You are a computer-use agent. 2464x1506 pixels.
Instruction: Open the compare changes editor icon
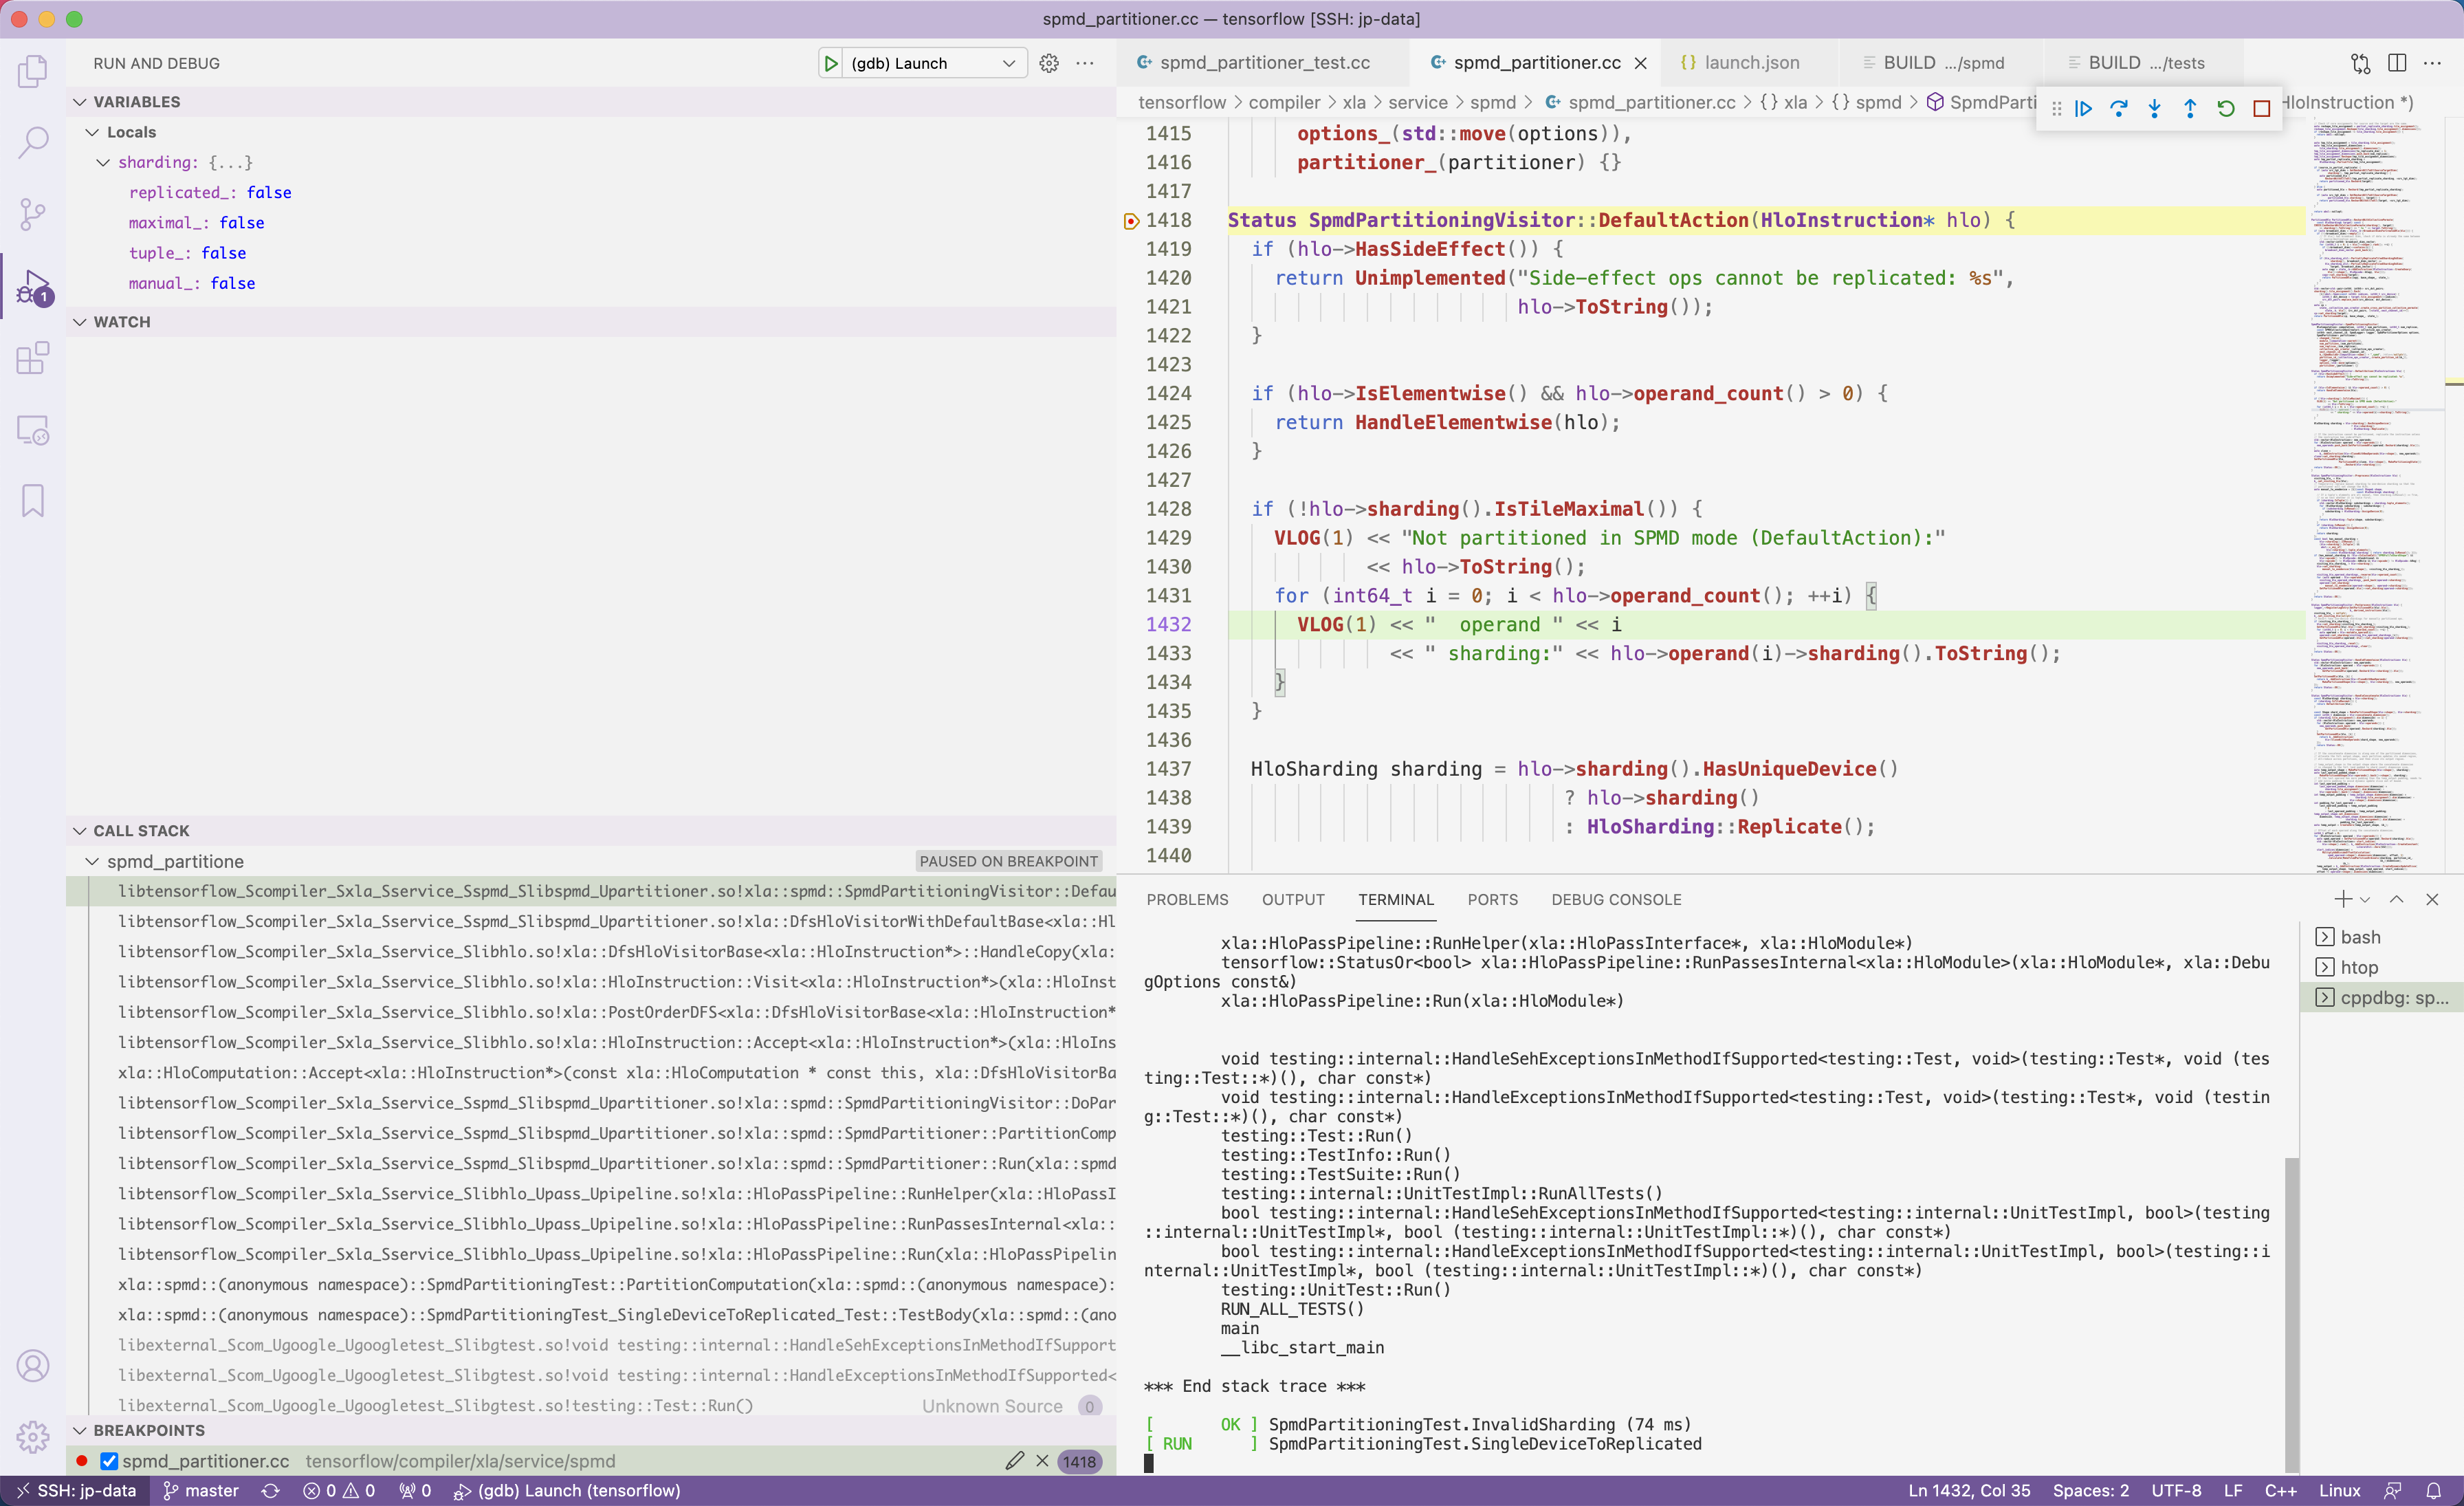[x=2360, y=63]
